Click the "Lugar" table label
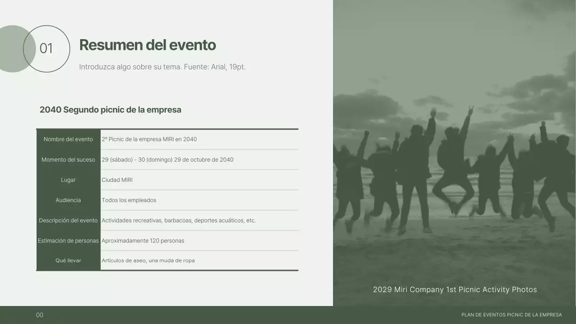This screenshot has height=324, width=576. point(68,180)
